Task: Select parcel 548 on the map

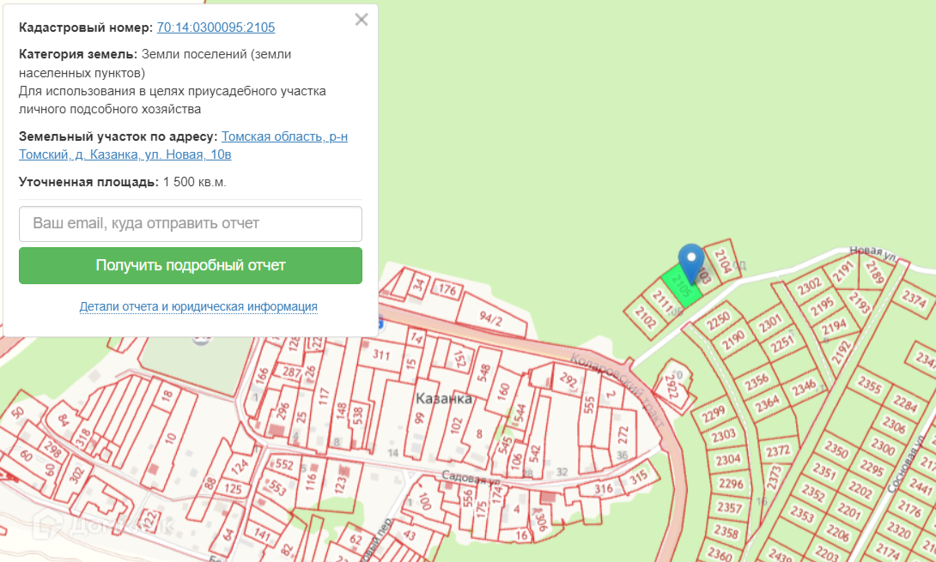Action: [483, 373]
